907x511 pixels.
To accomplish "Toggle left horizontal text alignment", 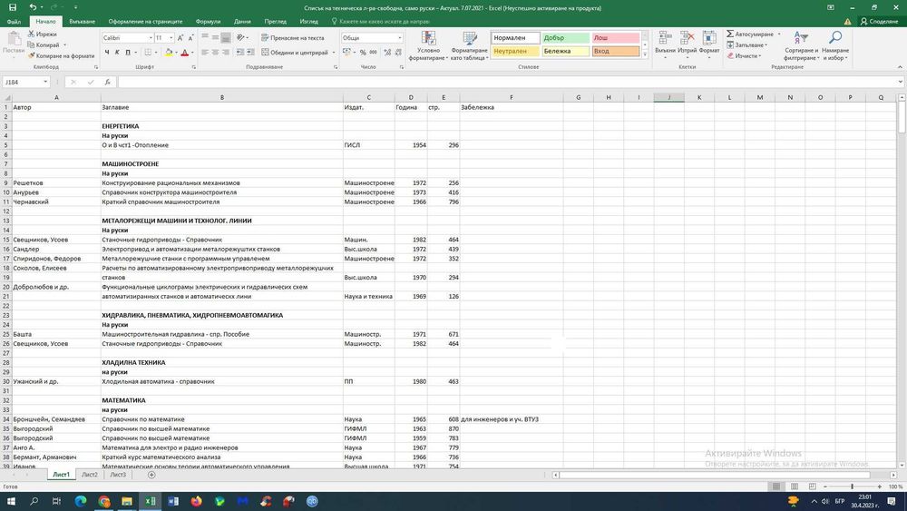I will [205, 52].
